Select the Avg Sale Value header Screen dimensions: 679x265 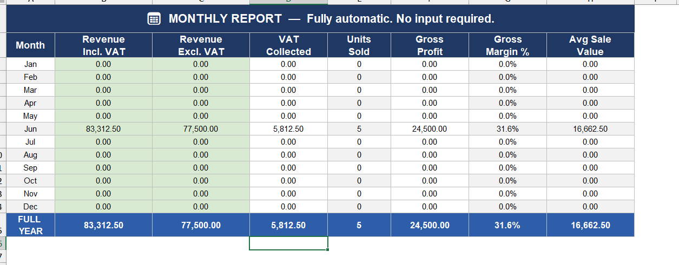pyautogui.click(x=590, y=45)
